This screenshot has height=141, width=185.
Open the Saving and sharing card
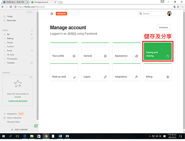tap(158, 51)
